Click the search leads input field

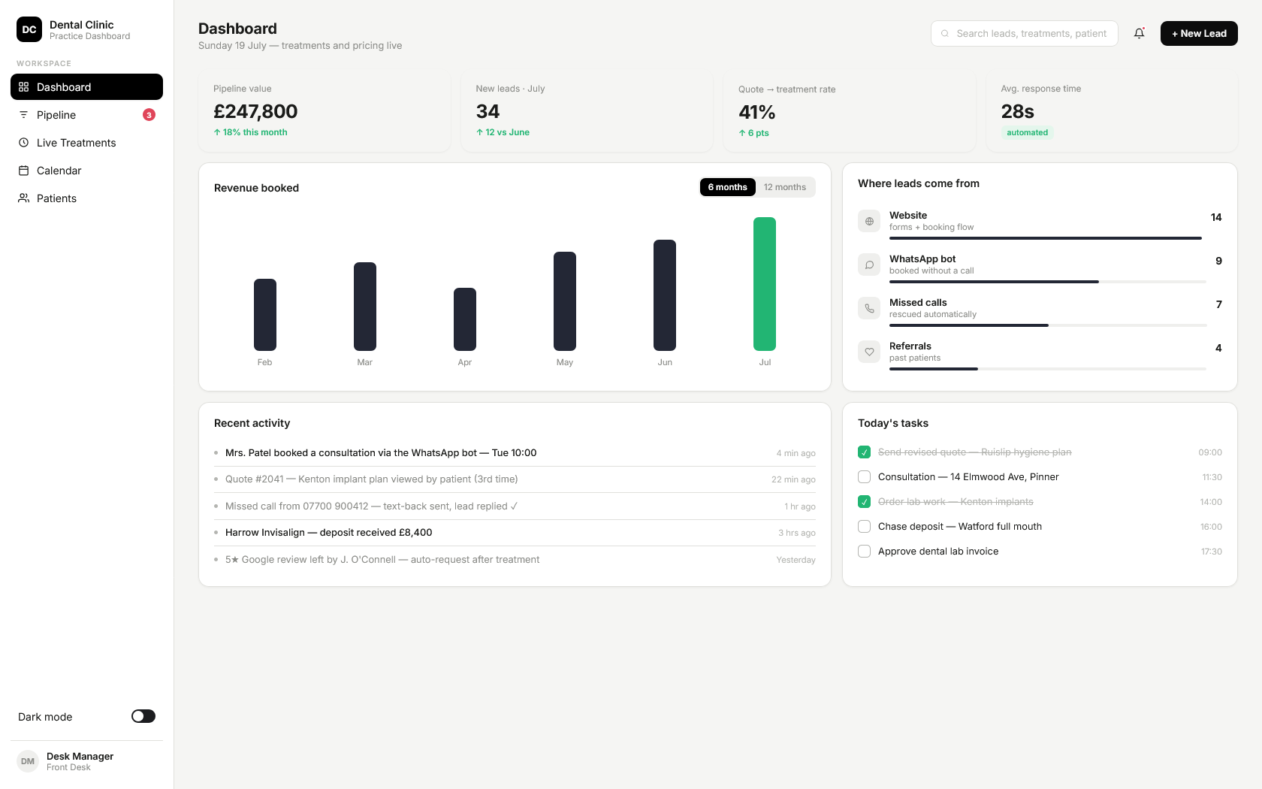point(1025,34)
